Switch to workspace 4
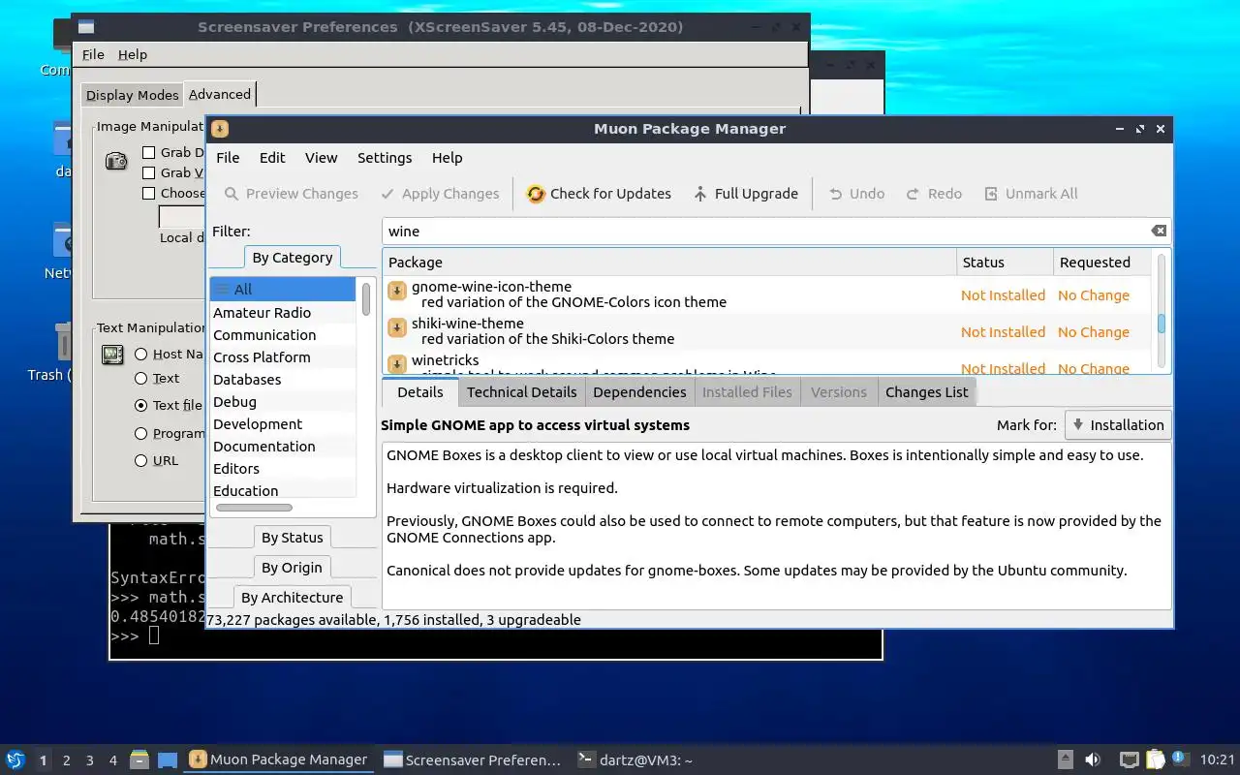 point(113,760)
